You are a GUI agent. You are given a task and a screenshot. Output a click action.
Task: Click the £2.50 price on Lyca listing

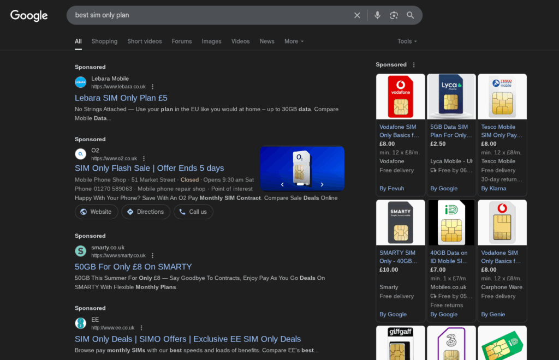(438, 144)
